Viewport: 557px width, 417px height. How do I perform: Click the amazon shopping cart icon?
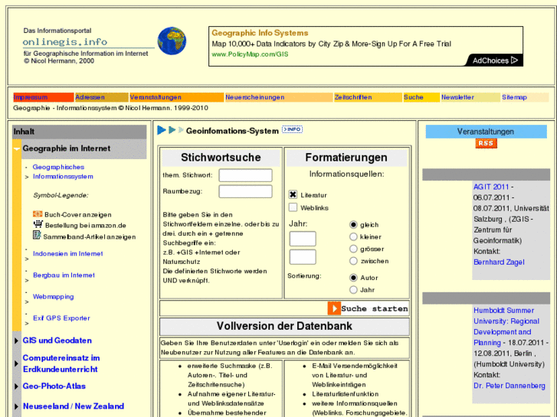(38, 224)
